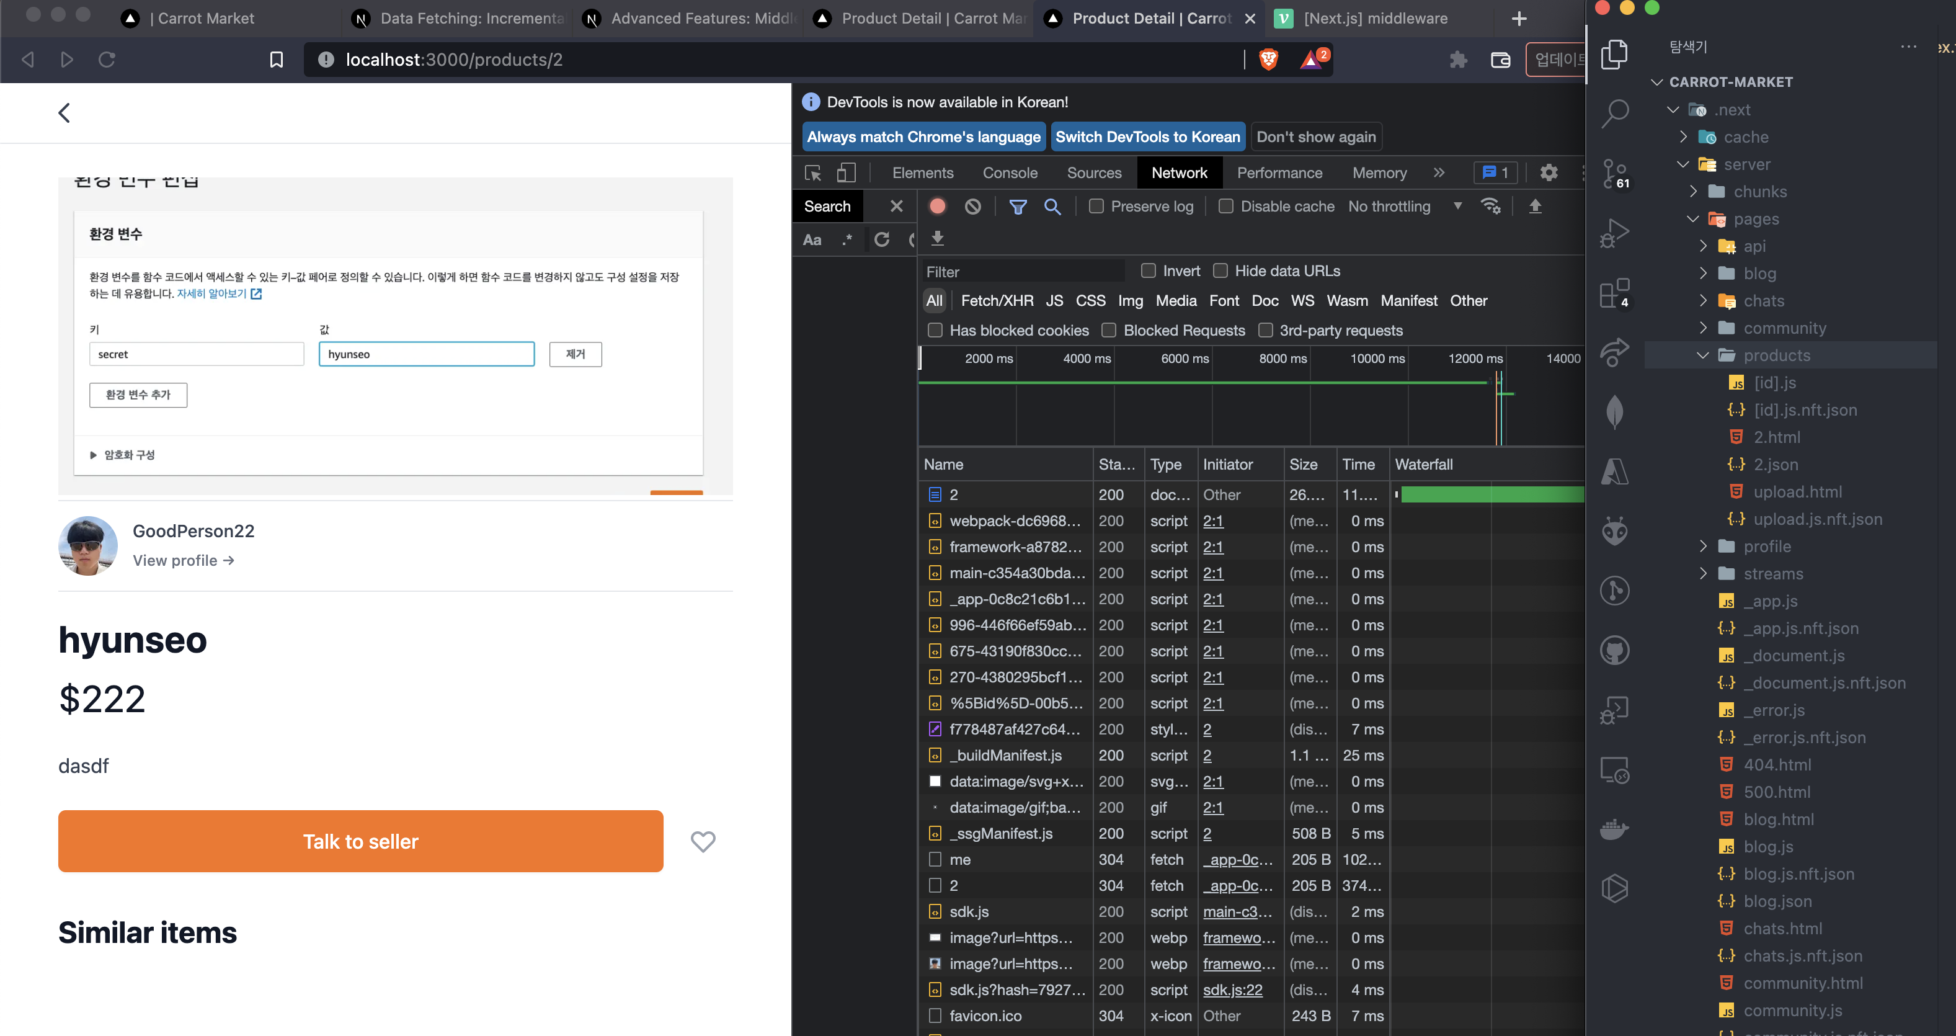Open DevTools settings gear
The image size is (1956, 1036).
(1549, 173)
